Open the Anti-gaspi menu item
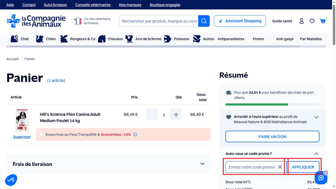Screen dimensions: 336x189 [x=285, y=39]
